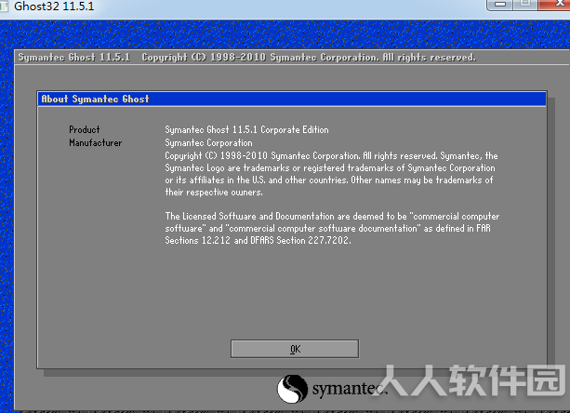Close the Ghost32 11.5.1 window

[555, 5]
